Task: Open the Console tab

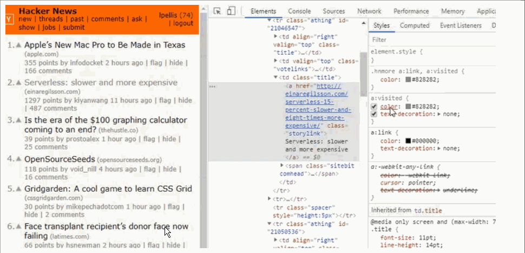Action: 299,11
